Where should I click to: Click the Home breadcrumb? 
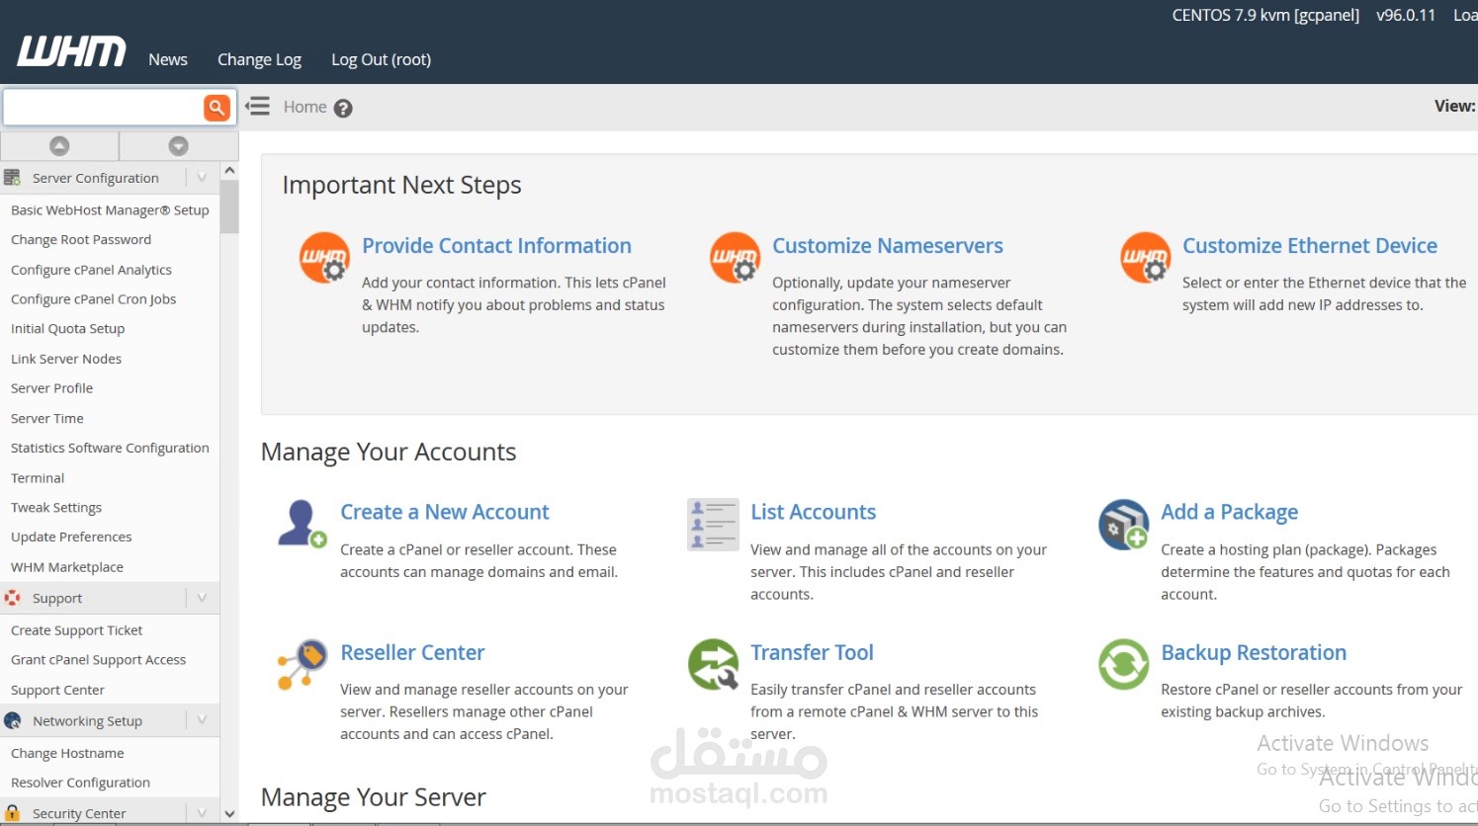[304, 107]
